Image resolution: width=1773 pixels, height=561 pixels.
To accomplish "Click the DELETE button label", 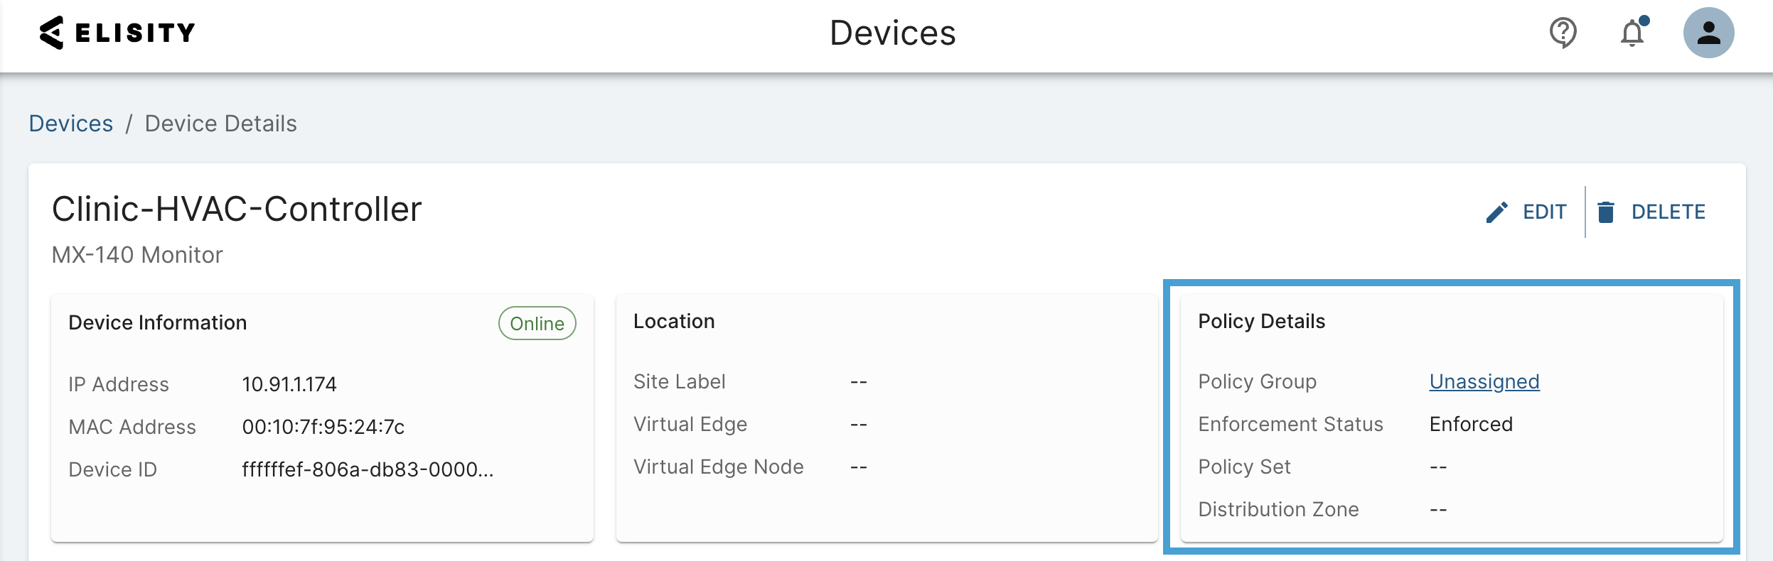I will [x=1668, y=212].
